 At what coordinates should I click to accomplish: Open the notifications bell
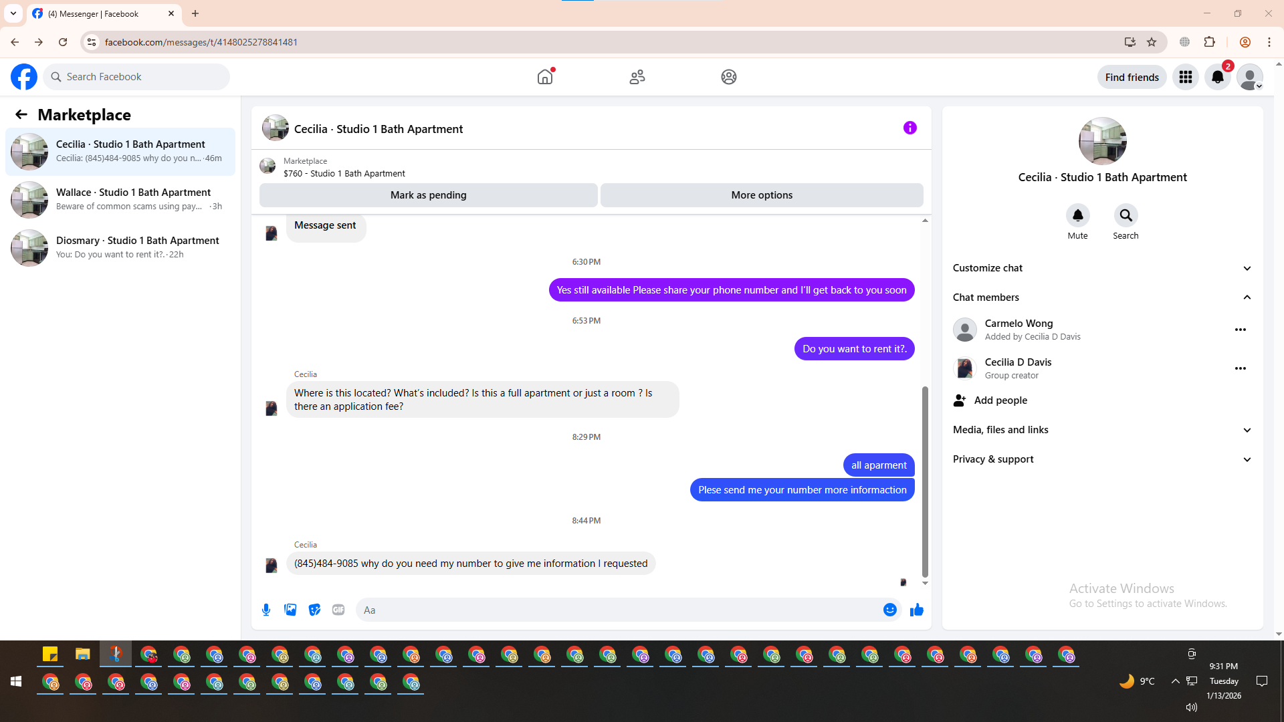(1218, 77)
